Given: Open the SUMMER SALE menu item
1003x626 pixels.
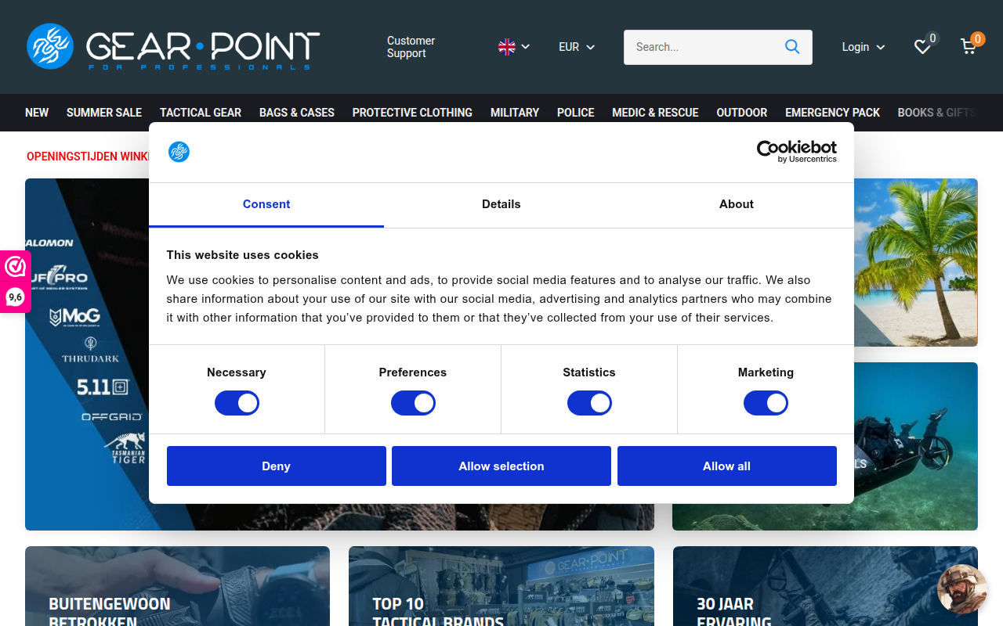Looking at the screenshot, I should [x=104, y=113].
